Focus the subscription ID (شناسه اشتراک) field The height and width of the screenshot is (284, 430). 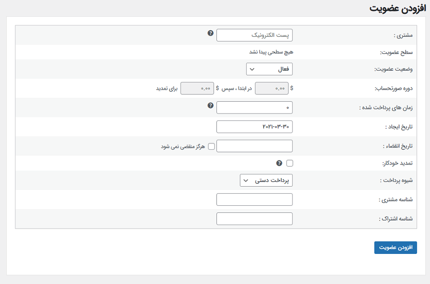[x=254, y=219]
